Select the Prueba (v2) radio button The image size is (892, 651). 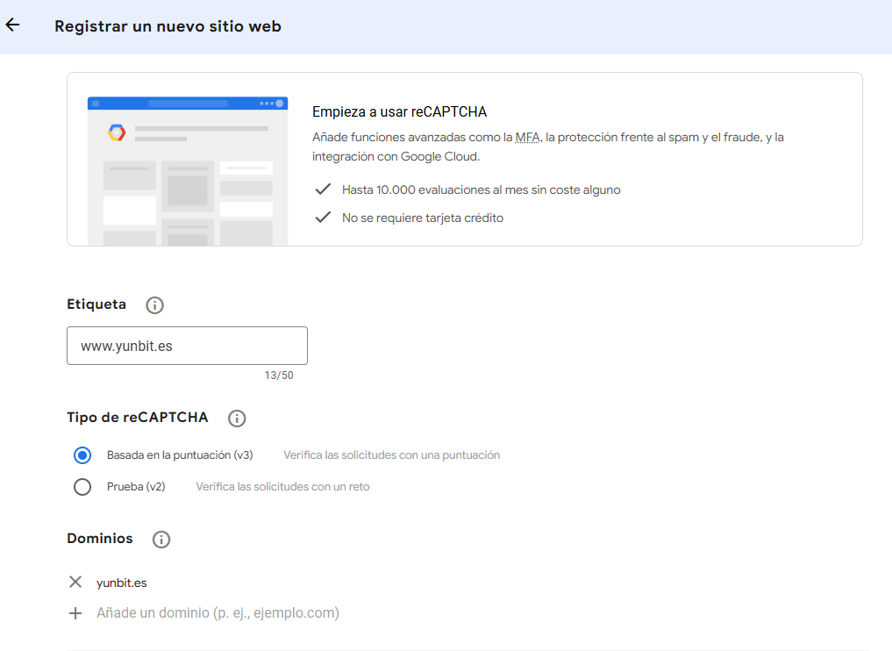[x=82, y=487]
